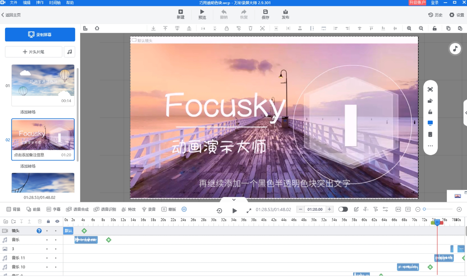Viewport: 467px width, 279px height.
Task: Click the fullscreen expand arrows icon
Action: 249,211
